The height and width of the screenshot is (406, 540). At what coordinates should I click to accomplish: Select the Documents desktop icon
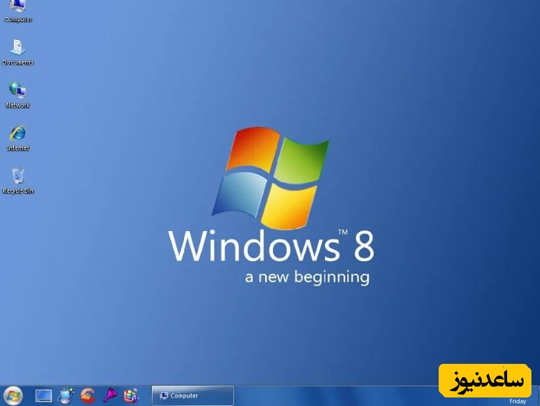[x=18, y=49]
